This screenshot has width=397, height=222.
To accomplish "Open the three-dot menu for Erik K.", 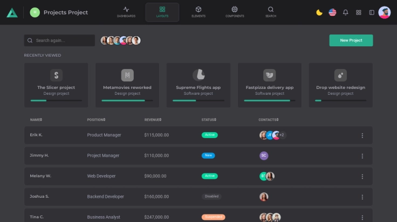I will tap(362, 135).
